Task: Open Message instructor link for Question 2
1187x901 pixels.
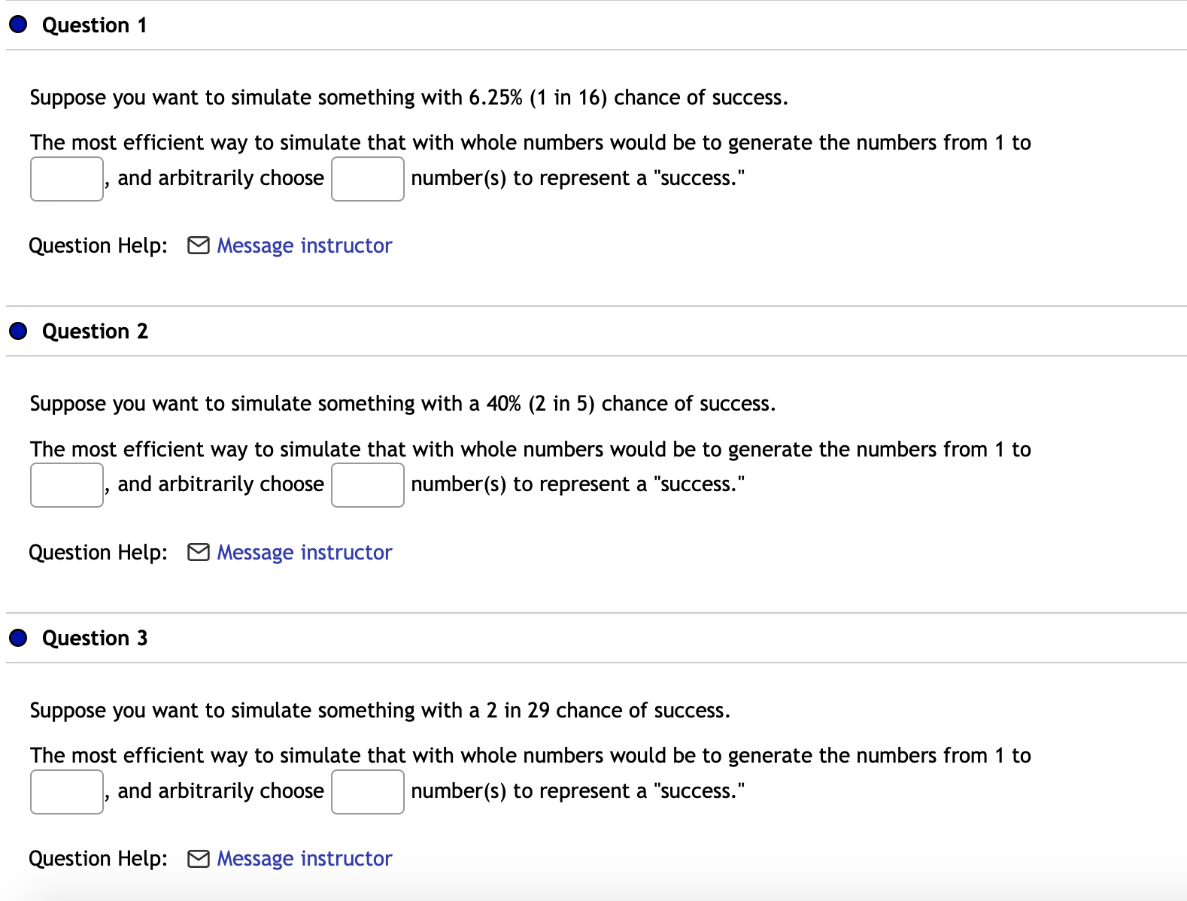Action: (304, 553)
